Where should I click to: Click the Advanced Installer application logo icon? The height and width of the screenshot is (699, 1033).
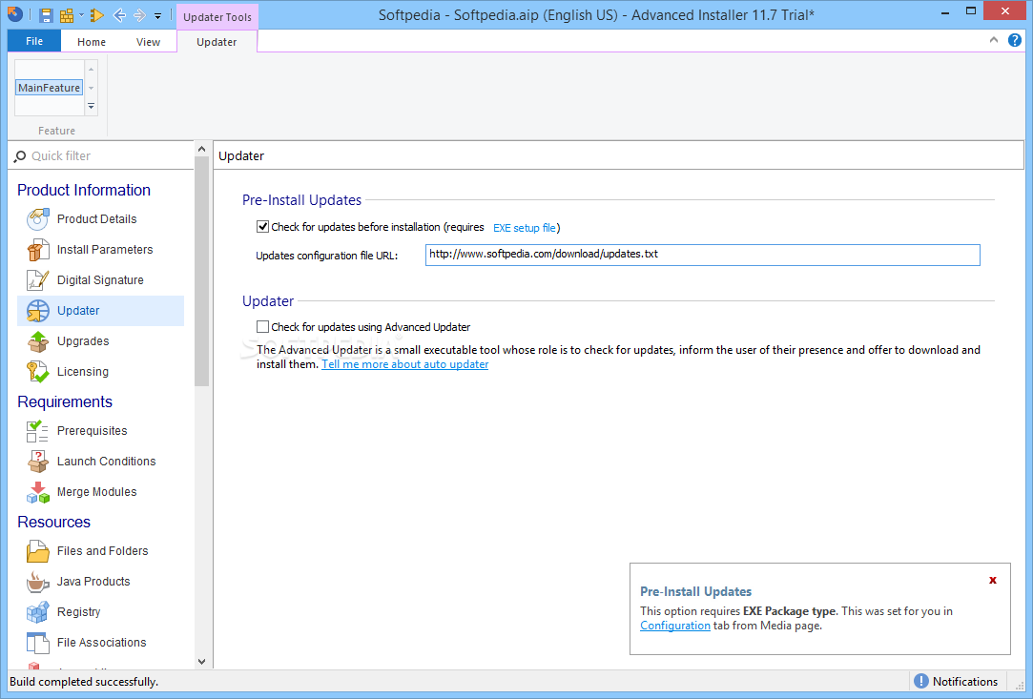pos(14,14)
